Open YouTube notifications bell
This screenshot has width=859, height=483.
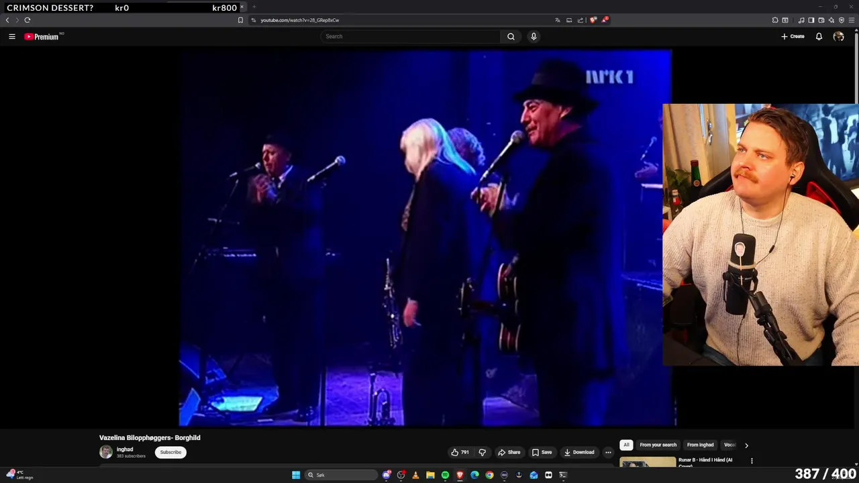pos(819,36)
